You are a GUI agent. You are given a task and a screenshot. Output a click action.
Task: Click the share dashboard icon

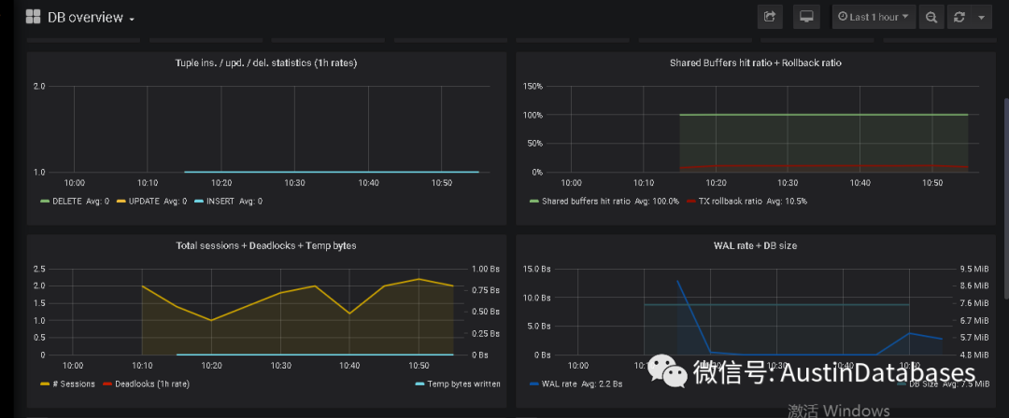770,17
